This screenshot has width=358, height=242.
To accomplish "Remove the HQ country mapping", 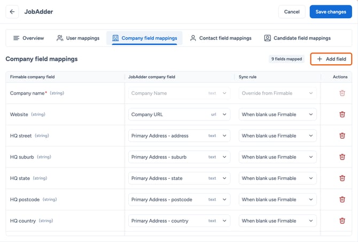I will tap(342, 221).
